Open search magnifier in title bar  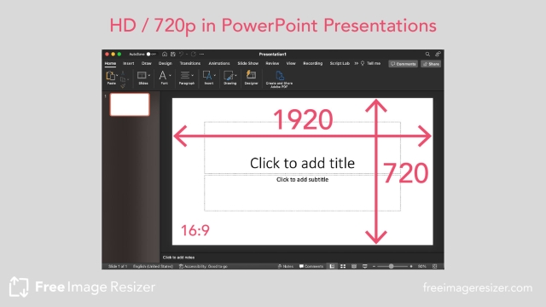click(x=427, y=54)
